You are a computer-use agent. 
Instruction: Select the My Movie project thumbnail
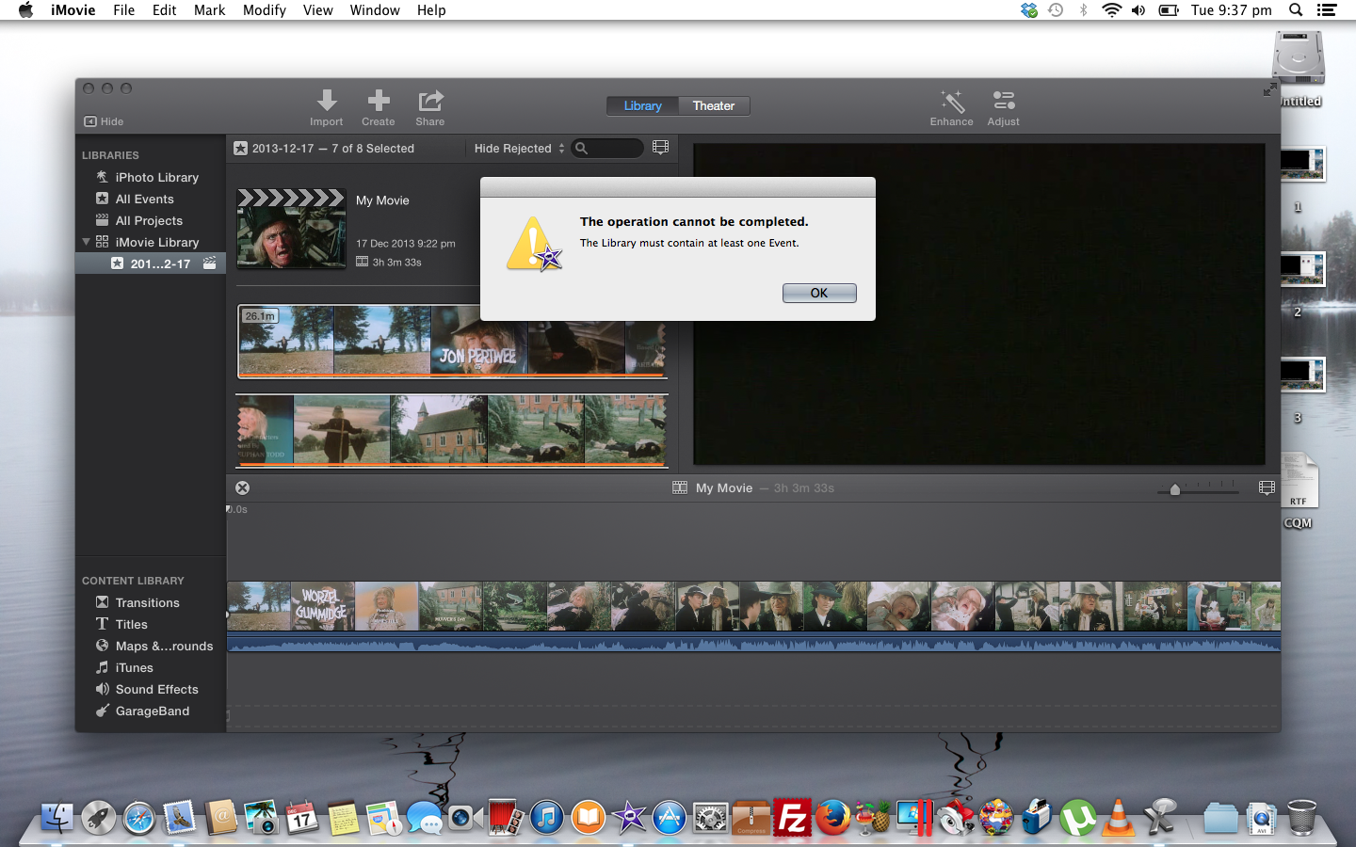[291, 229]
